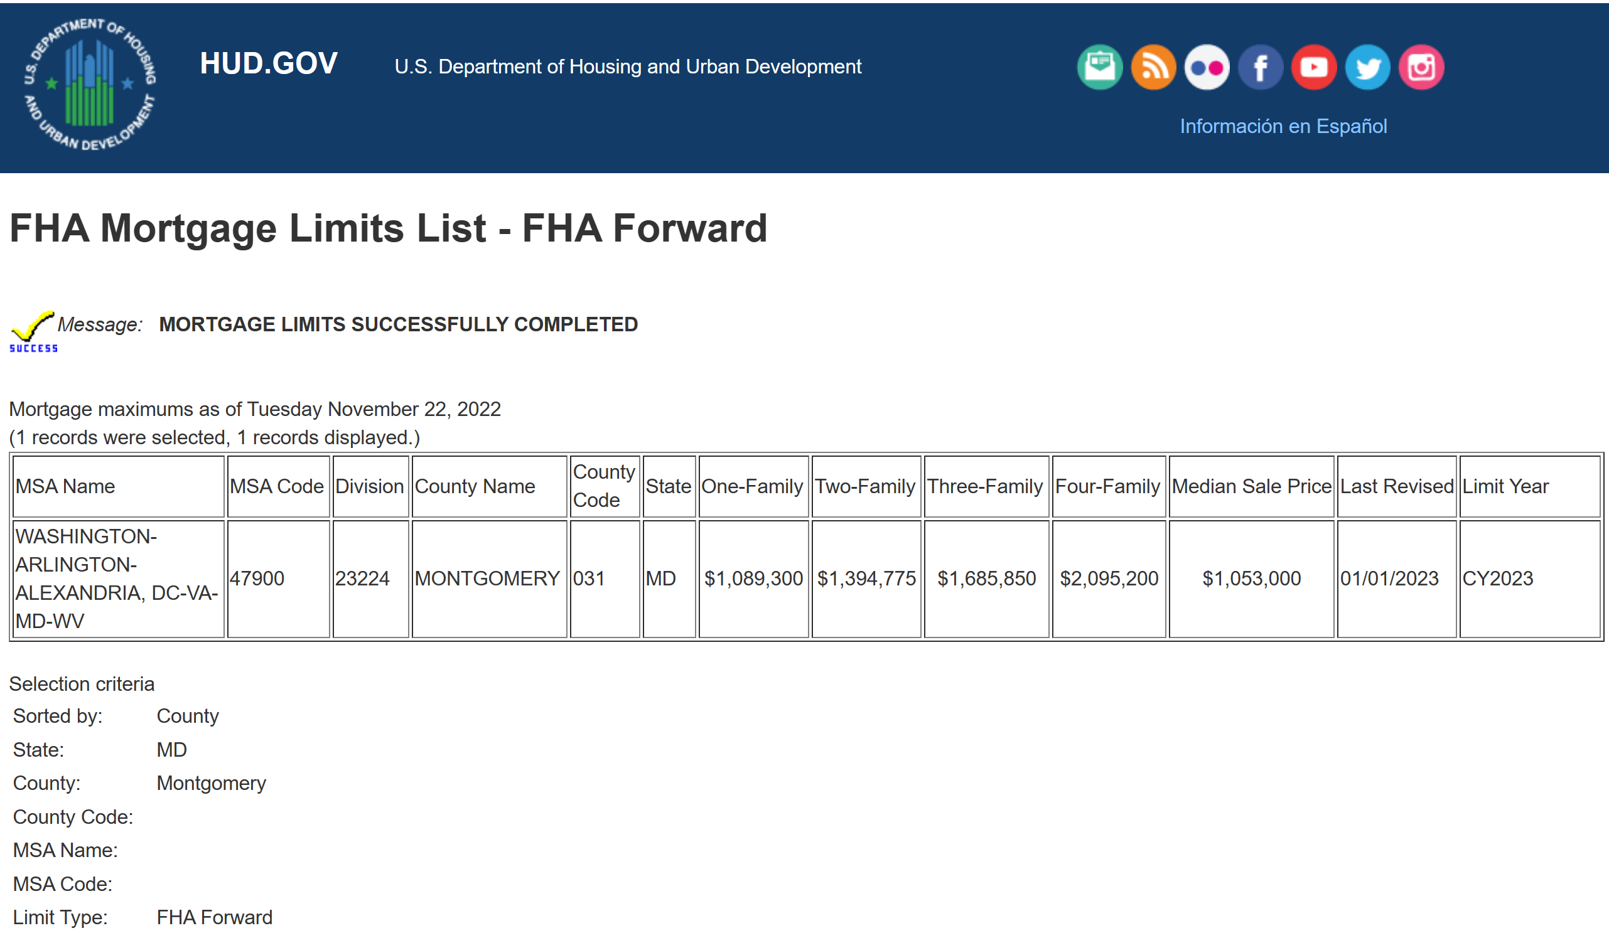Click the County criteria value Montgomery
Viewport: 1609px width, 933px height.
212,784
